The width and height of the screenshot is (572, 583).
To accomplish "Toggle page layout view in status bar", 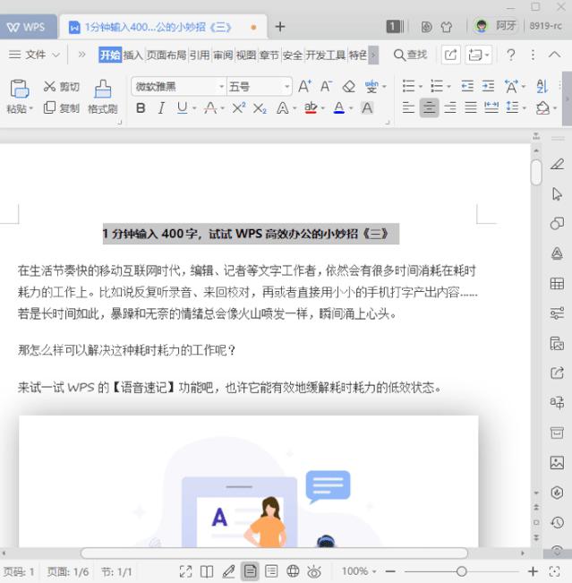I will [x=250, y=571].
